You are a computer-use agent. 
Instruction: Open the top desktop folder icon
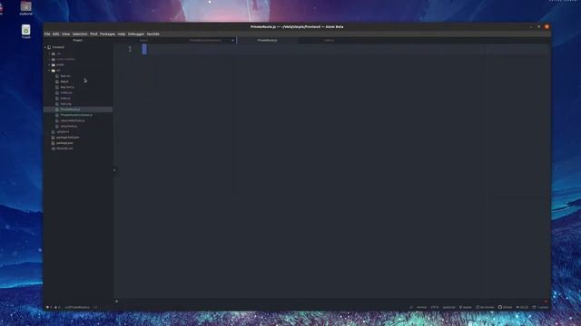[x=26, y=8]
